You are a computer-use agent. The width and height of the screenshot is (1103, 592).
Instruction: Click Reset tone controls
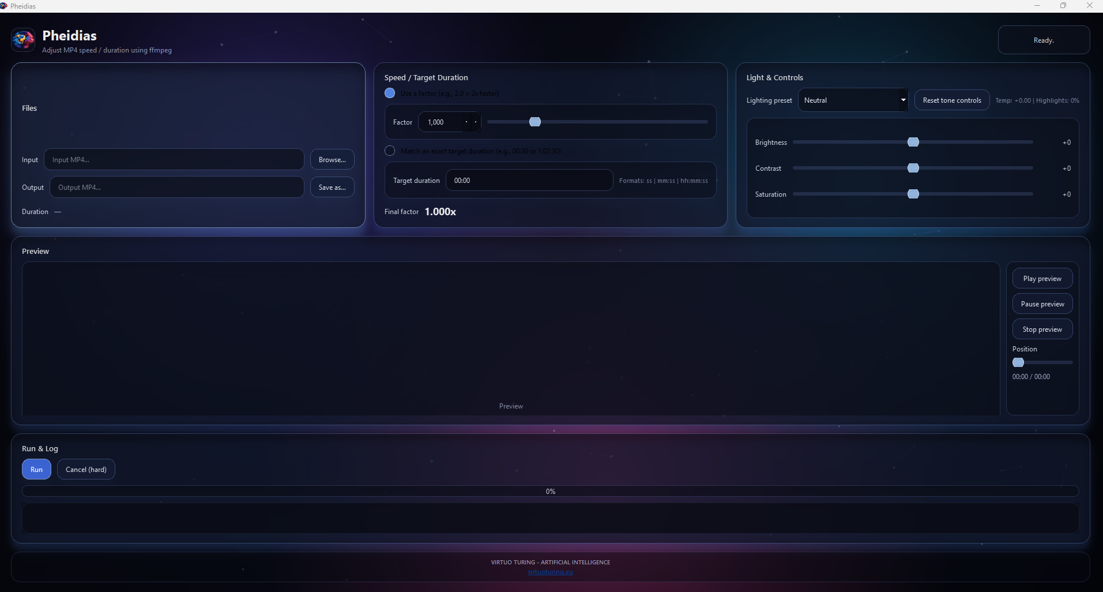point(951,100)
